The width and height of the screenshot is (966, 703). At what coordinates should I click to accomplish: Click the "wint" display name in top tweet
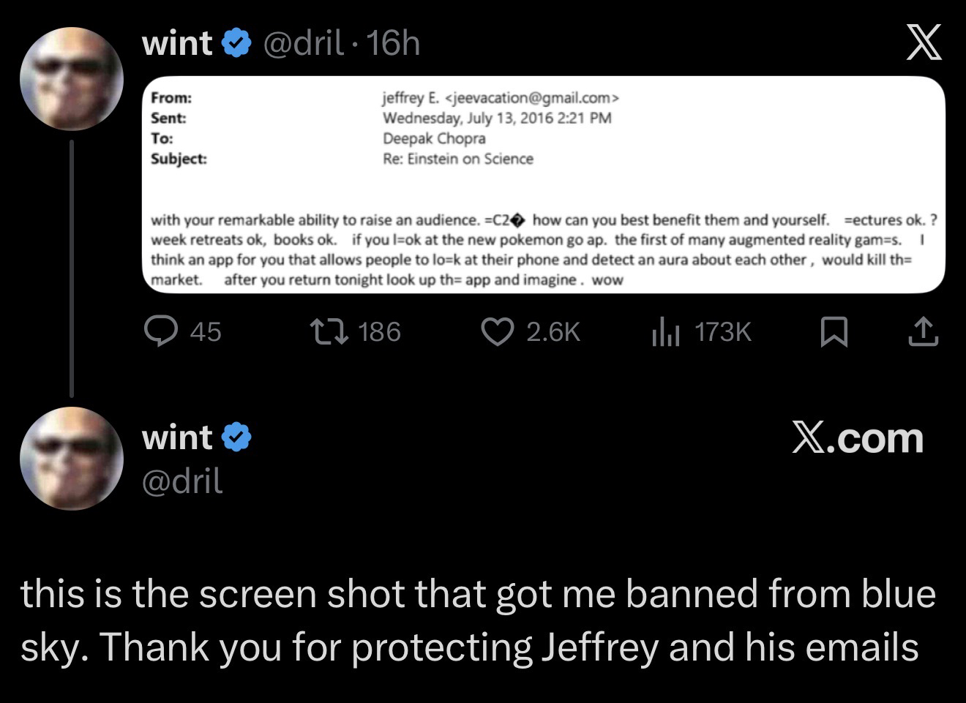coord(176,44)
